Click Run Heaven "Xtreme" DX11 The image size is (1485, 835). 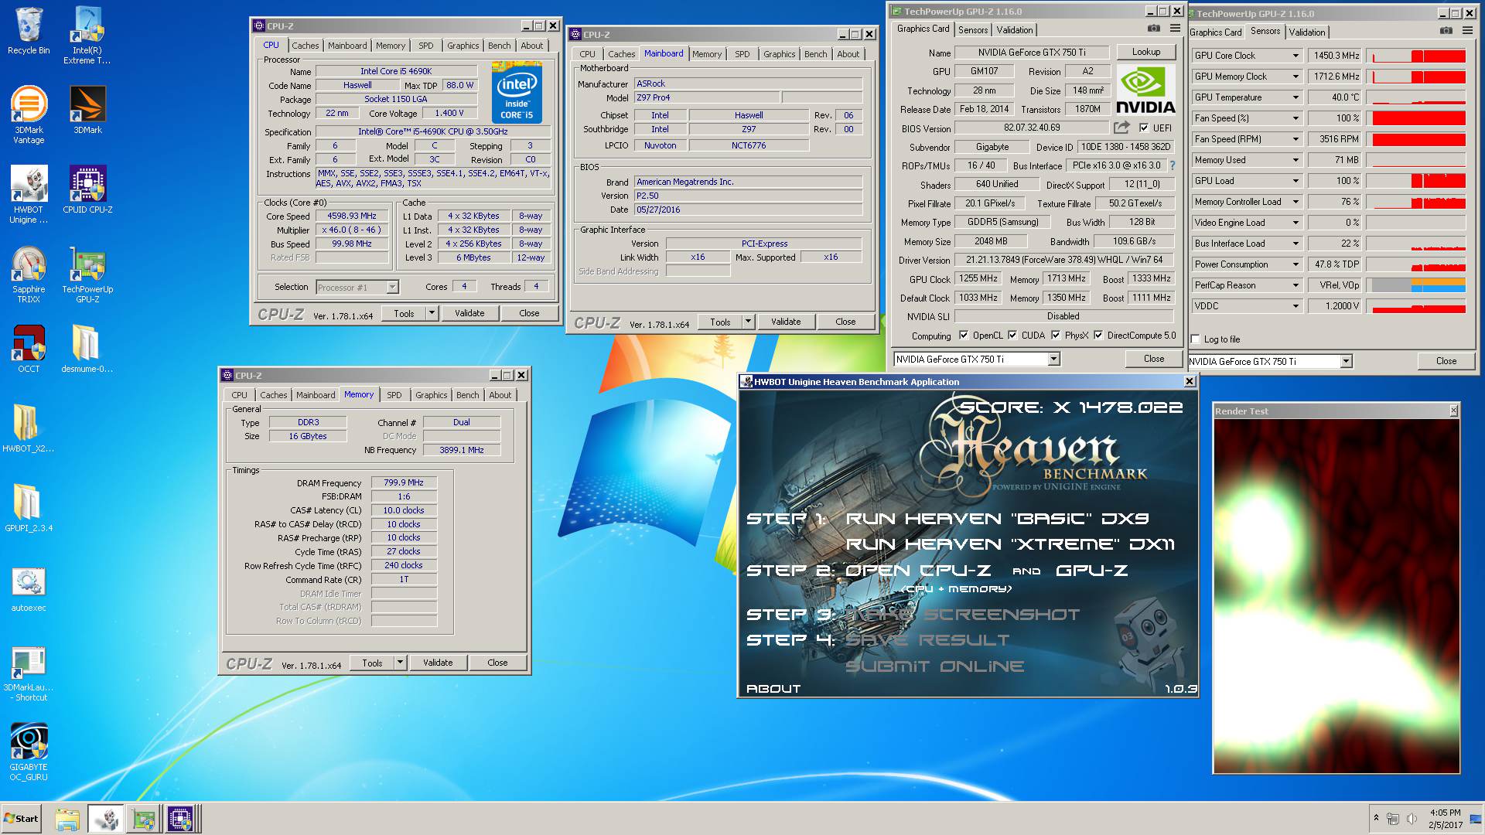pyautogui.click(x=1010, y=544)
